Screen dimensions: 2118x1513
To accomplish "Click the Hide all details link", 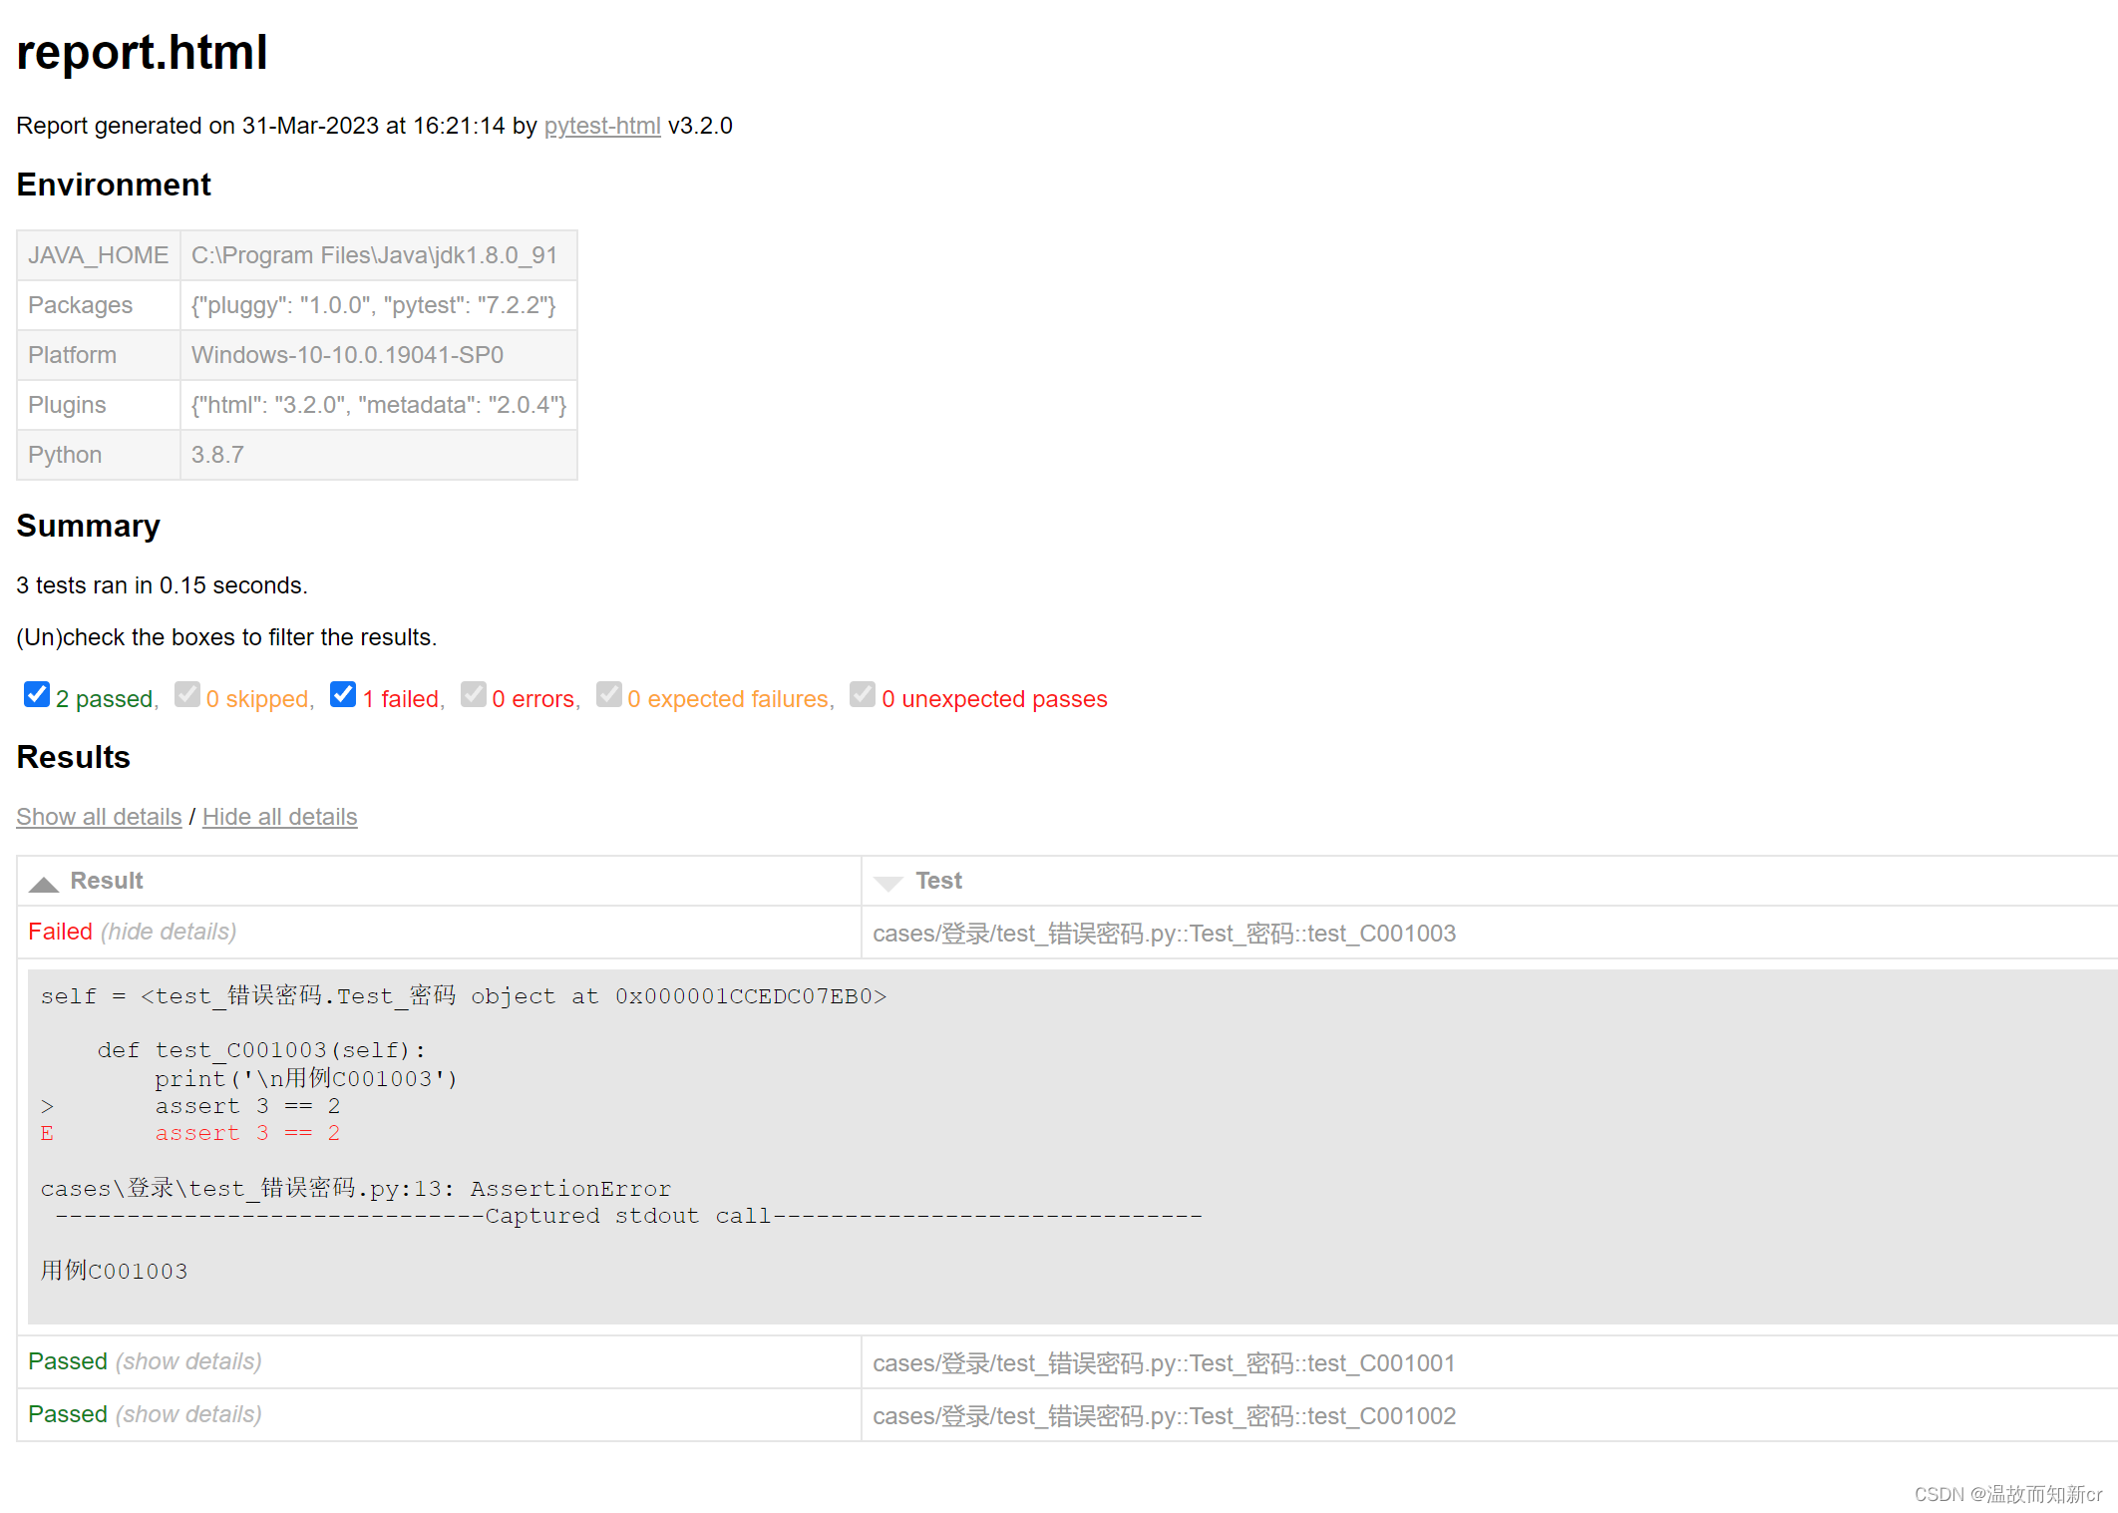I will pyautogui.click(x=279, y=817).
